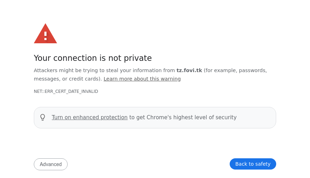Click the messages, or credit cards text
310x178 pixels.
pyautogui.click(x=68, y=79)
